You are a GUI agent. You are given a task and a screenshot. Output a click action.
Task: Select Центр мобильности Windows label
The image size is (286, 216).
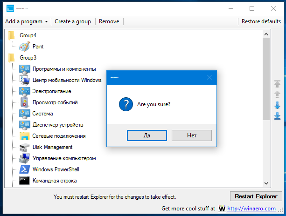point(67,80)
